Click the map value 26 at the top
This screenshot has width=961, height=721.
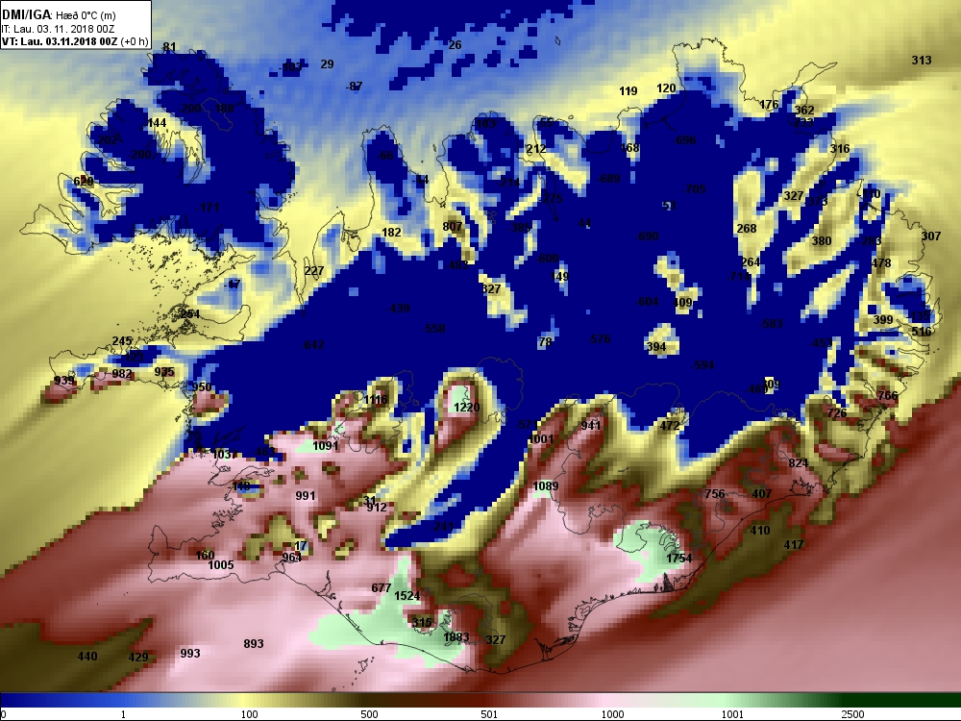pyautogui.click(x=455, y=44)
